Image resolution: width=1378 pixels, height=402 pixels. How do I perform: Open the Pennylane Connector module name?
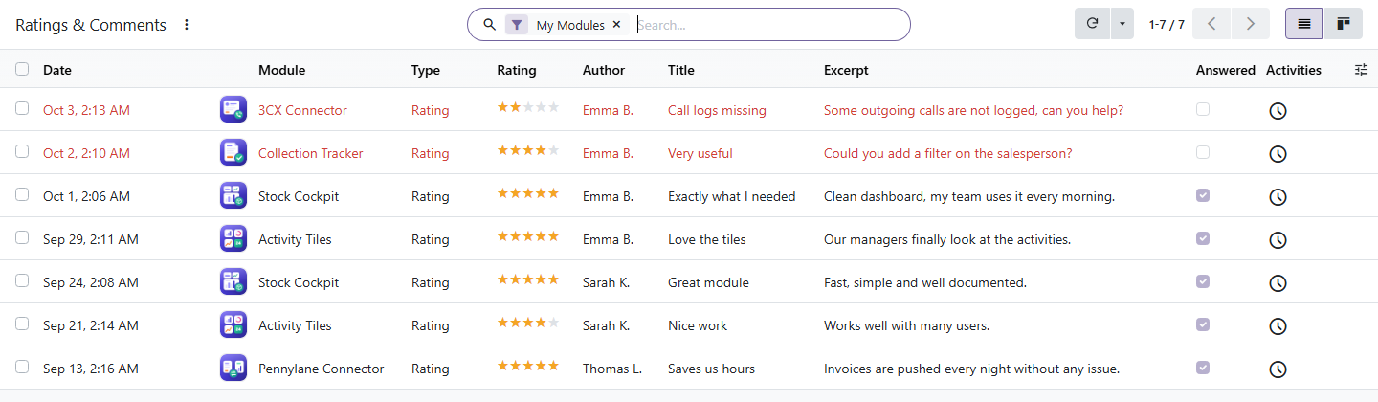tap(322, 368)
